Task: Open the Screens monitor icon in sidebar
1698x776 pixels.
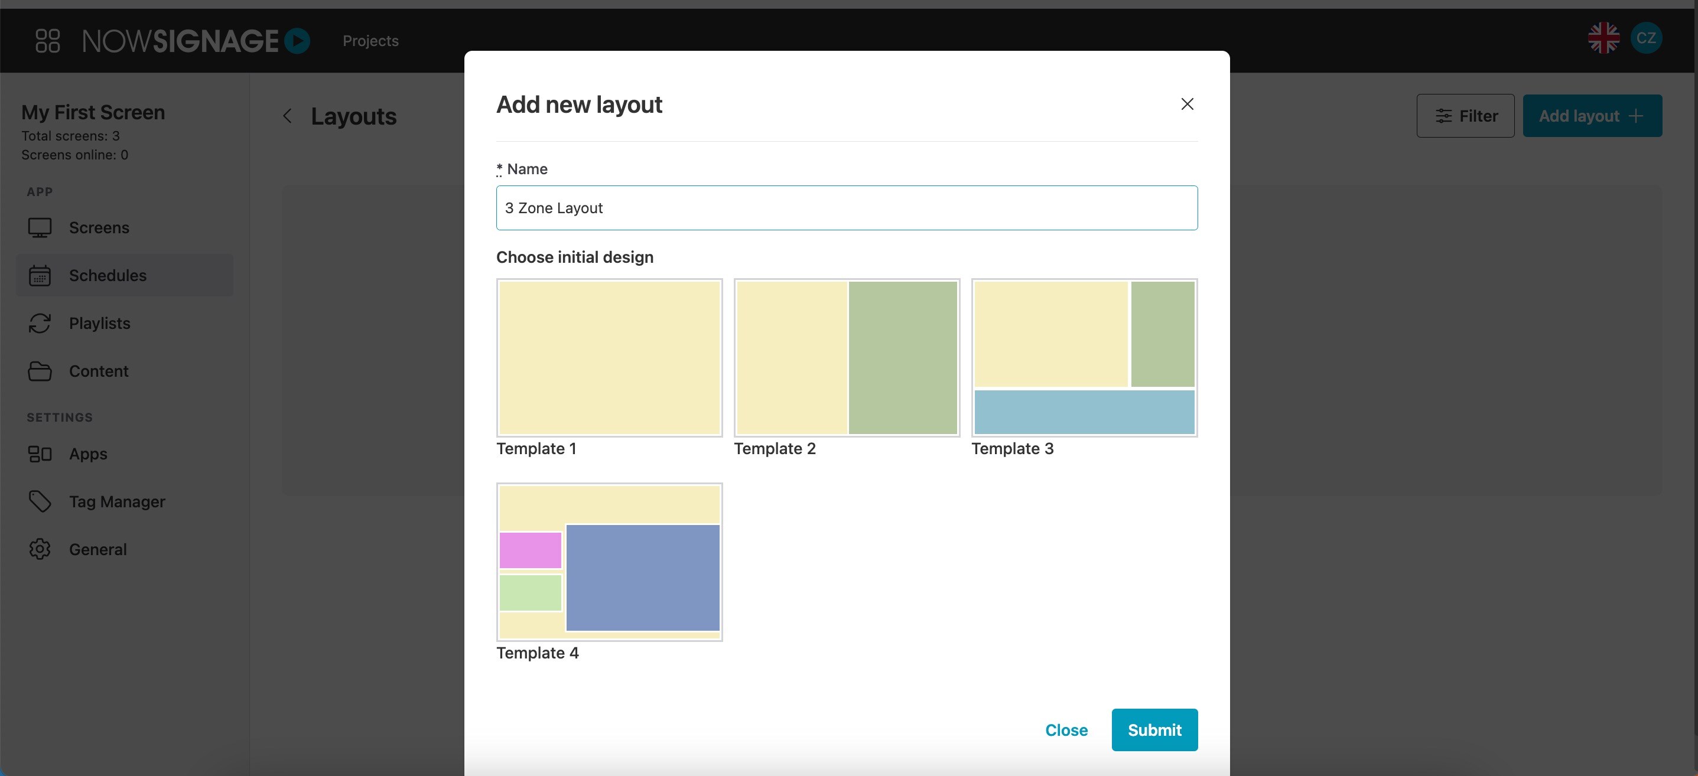Action: click(40, 227)
